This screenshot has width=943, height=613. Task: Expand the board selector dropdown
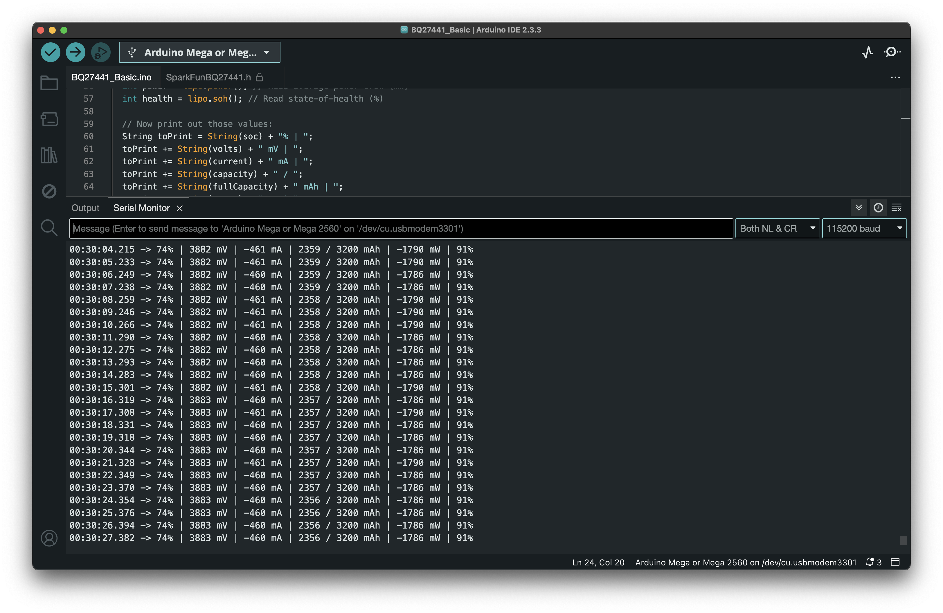tap(199, 52)
